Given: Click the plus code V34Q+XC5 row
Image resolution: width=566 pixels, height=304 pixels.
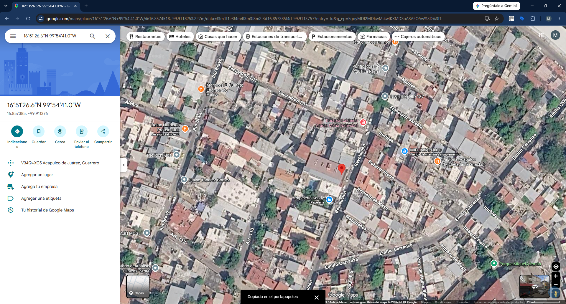Looking at the screenshot, I should [60, 163].
